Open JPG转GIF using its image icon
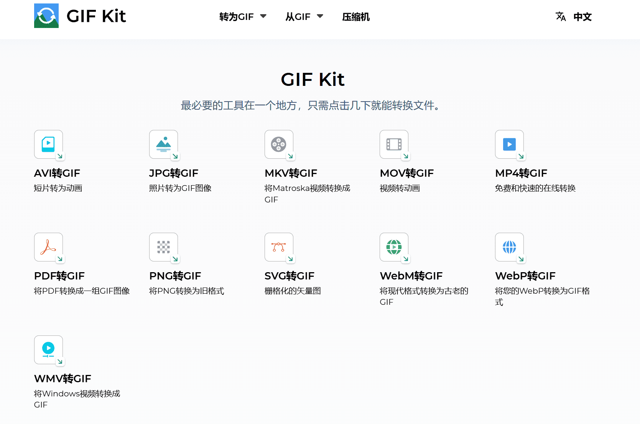 164,145
